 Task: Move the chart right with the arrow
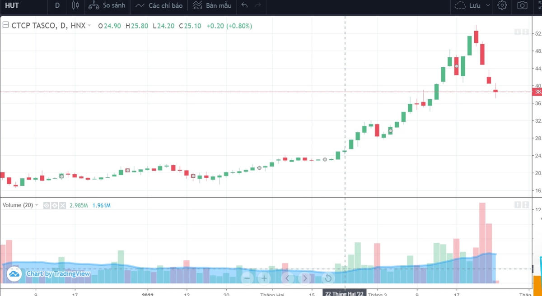point(305,278)
